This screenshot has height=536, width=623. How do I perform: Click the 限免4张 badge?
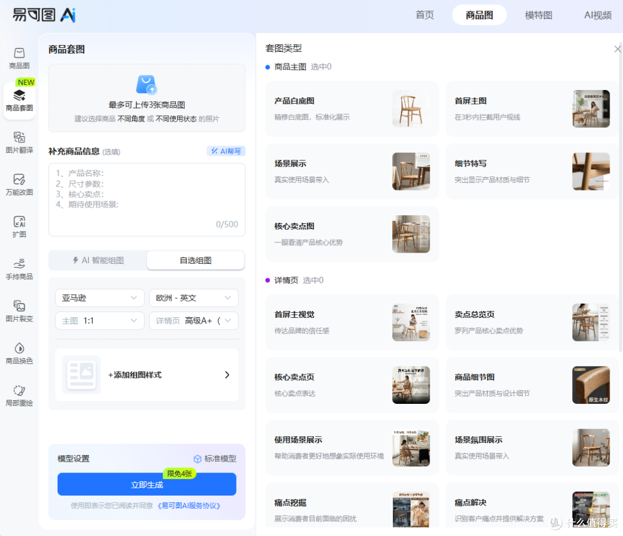point(179,474)
